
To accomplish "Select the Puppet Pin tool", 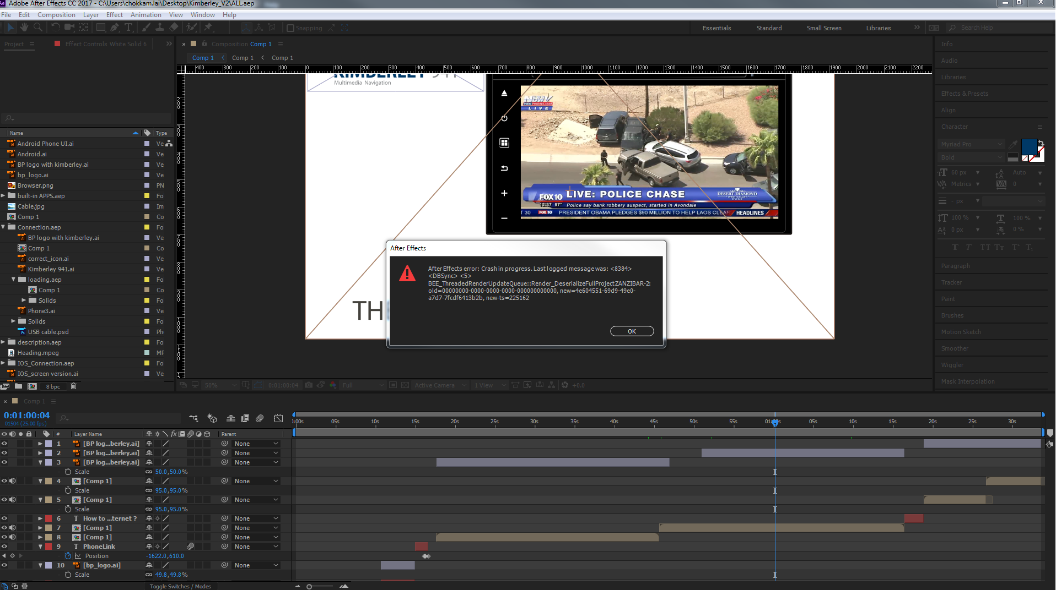I will [208, 27].
